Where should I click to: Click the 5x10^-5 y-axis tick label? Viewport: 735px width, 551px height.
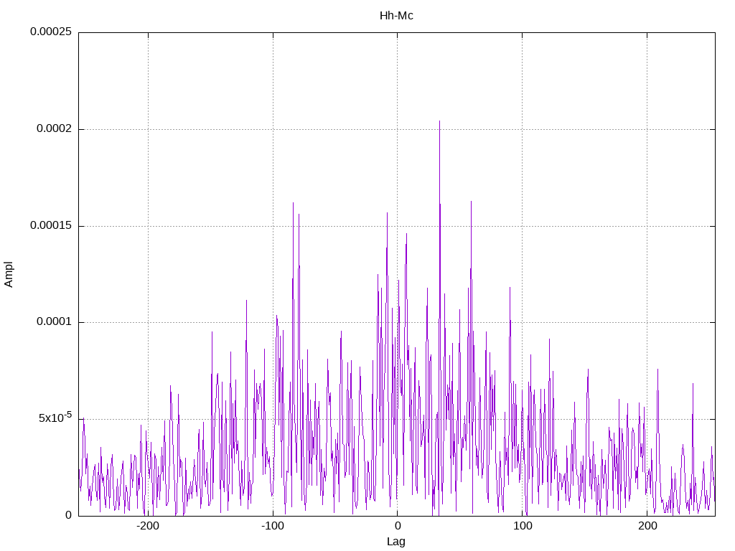(55, 418)
